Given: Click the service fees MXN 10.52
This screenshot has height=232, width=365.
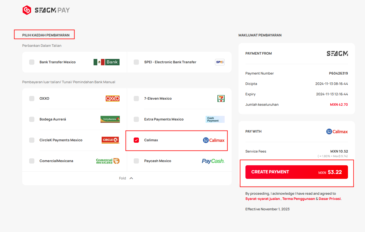Looking at the screenshot, I should pyautogui.click(x=339, y=151).
